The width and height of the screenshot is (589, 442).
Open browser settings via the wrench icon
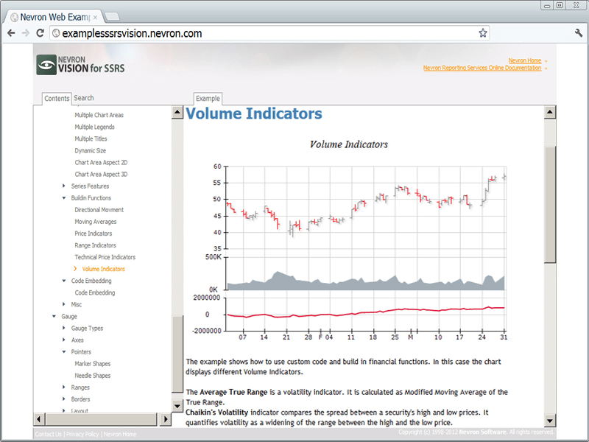[x=577, y=32]
